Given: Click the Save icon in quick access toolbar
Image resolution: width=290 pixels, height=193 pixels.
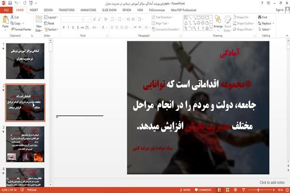Looking at the screenshot, I should coord(10,3).
